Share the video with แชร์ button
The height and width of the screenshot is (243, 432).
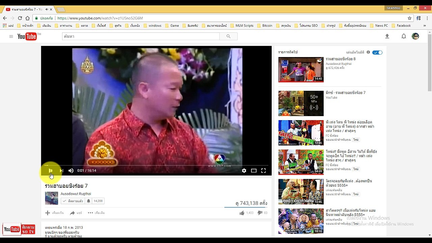coord(76,213)
